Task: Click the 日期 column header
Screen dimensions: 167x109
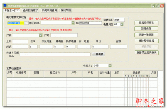Action: pos(36,74)
